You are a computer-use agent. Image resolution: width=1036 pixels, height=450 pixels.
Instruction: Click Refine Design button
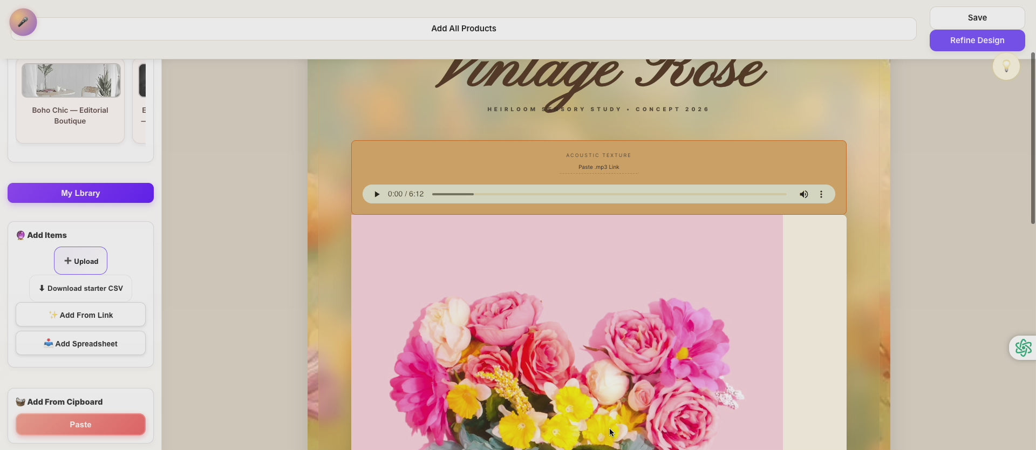pyautogui.click(x=977, y=40)
